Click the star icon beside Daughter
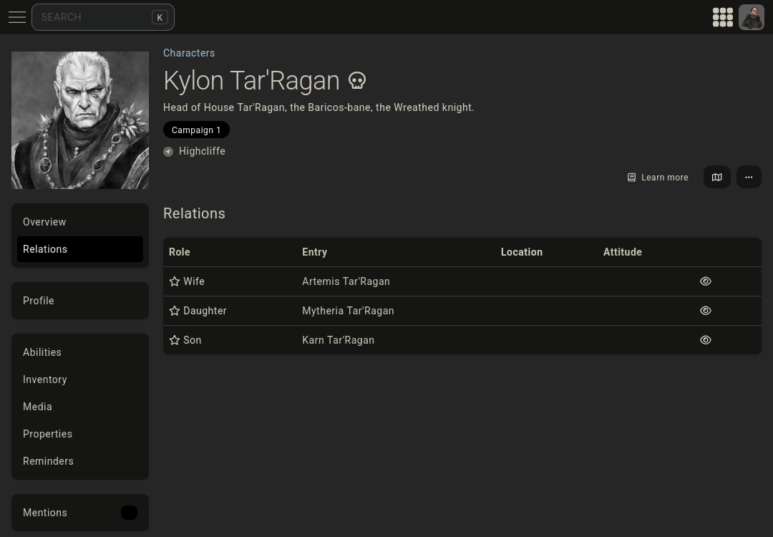This screenshot has width=773, height=537. [x=175, y=311]
